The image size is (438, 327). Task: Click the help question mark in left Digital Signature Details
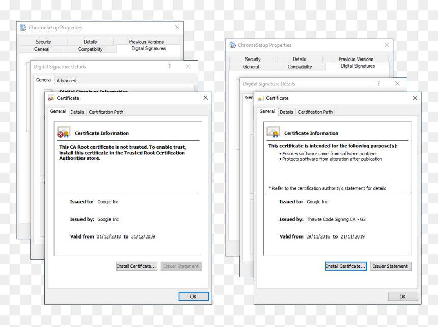169,67
